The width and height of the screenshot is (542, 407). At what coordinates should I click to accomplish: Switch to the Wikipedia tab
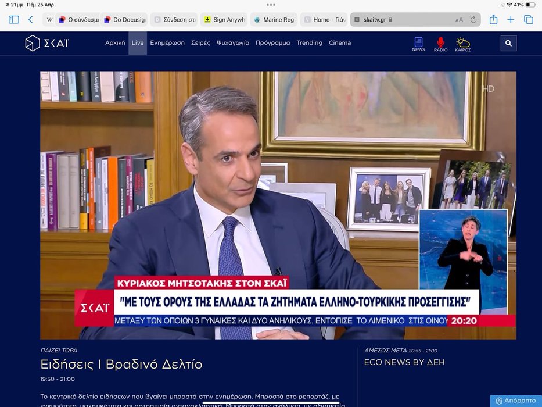50,20
